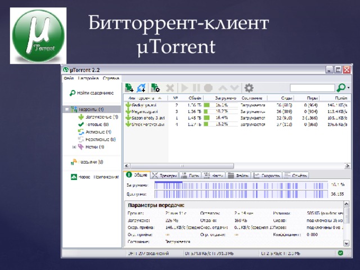Click the DHT connections status bar entry
Screen dimensions: 360x270
click(x=148, y=254)
